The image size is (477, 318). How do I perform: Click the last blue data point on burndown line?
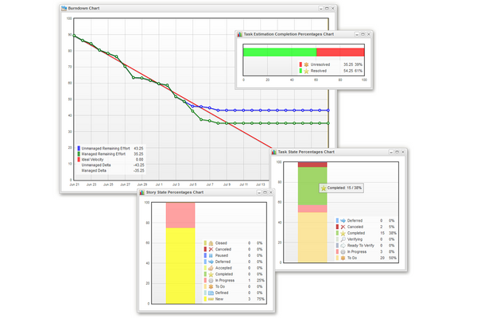(x=328, y=111)
